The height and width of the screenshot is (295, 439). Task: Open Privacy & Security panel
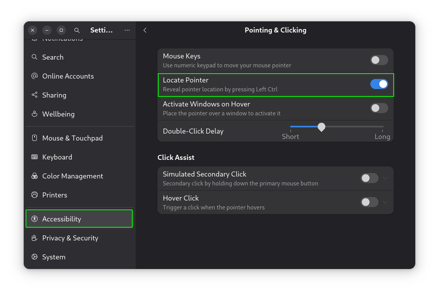(x=70, y=238)
